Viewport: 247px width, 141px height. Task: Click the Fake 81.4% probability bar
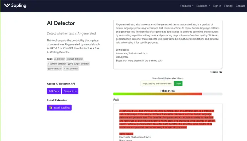(168, 94)
